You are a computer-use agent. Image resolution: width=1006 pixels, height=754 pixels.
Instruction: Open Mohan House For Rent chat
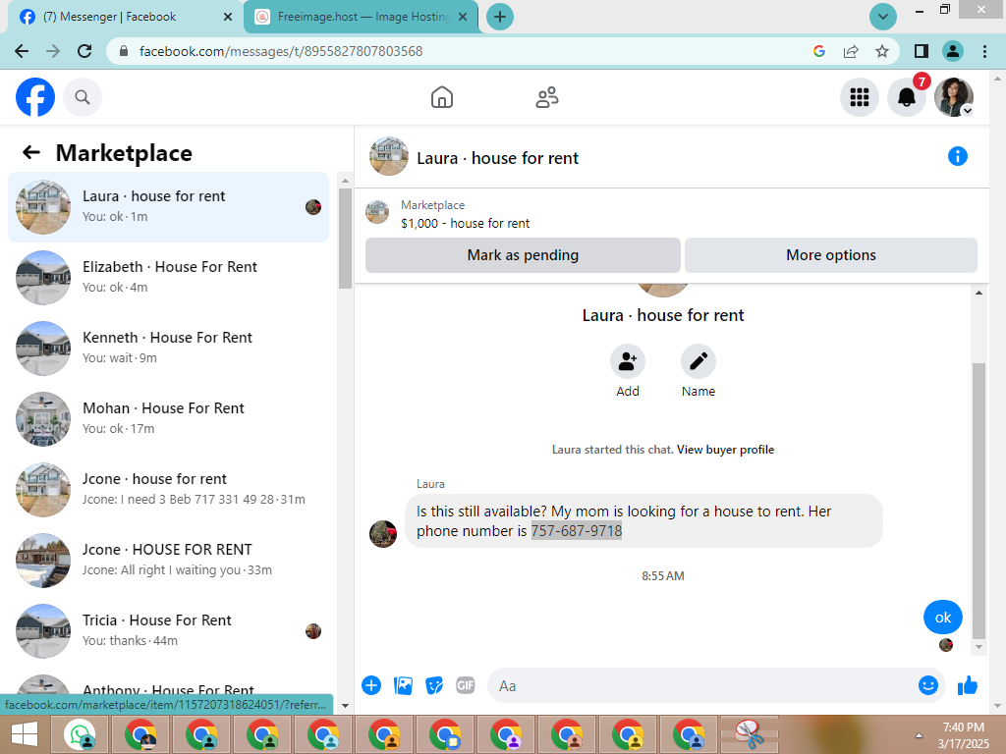pos(169,418)
